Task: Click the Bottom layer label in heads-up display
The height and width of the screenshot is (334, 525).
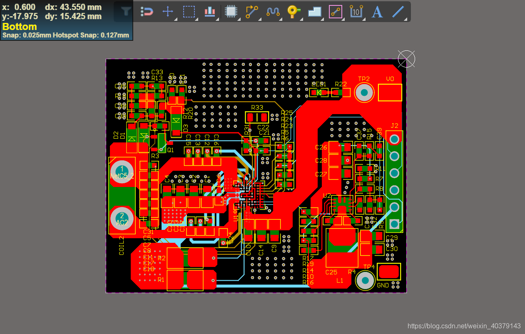Action: (20, 27)
